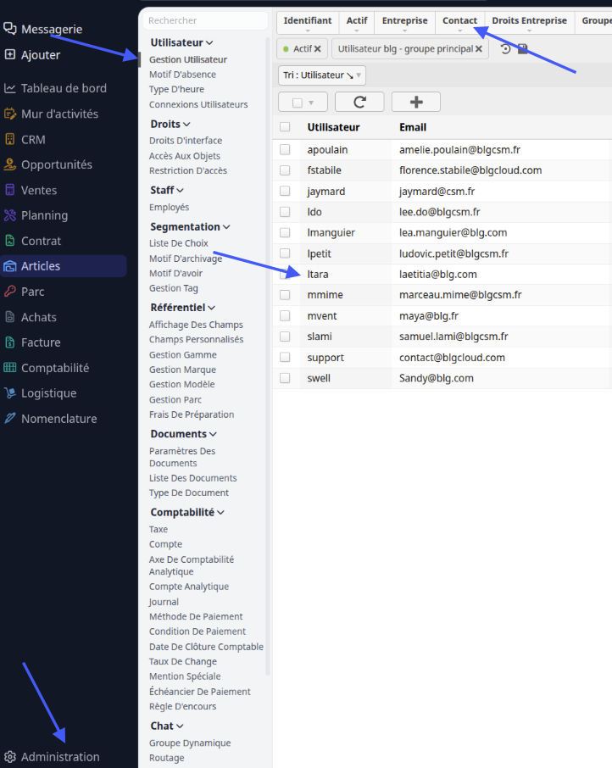Click the reset filters history icon
Image resolution: width=612 pixels, height=768 pixels.
505,48
